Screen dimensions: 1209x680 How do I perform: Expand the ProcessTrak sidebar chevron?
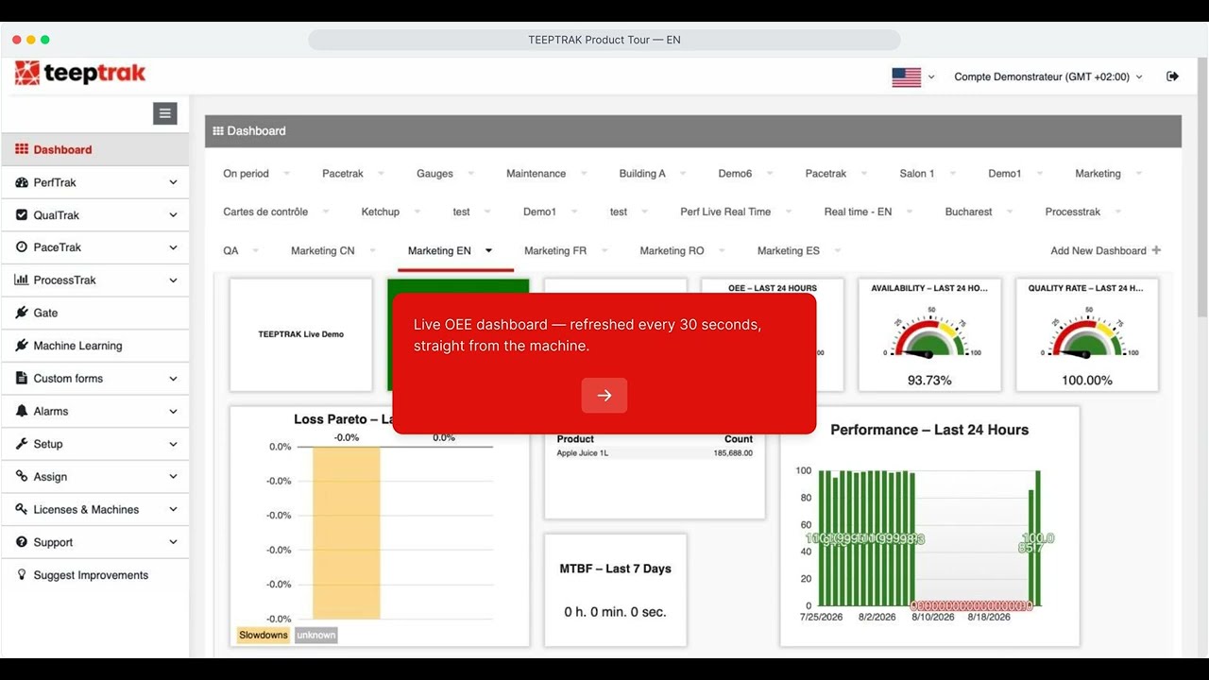click(x=173, y=280)
